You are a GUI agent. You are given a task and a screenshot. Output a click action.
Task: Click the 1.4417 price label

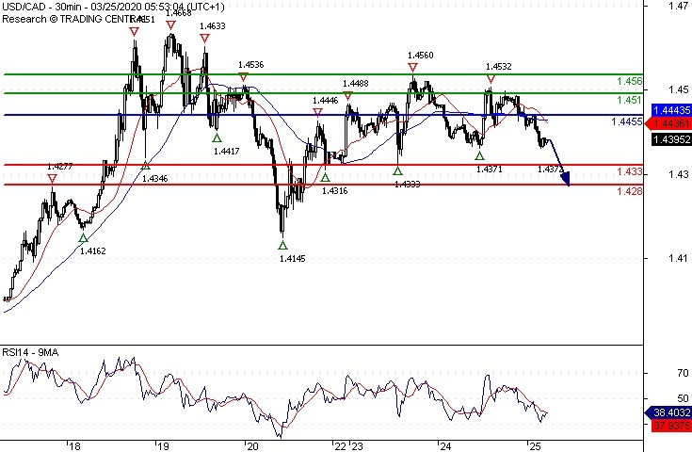point(226,152)
